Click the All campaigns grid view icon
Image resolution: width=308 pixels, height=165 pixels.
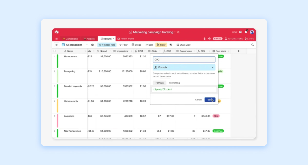63,45
